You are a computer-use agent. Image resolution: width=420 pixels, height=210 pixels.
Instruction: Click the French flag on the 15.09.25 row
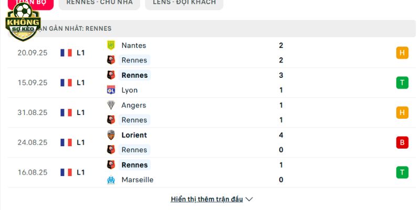[66, 83]
